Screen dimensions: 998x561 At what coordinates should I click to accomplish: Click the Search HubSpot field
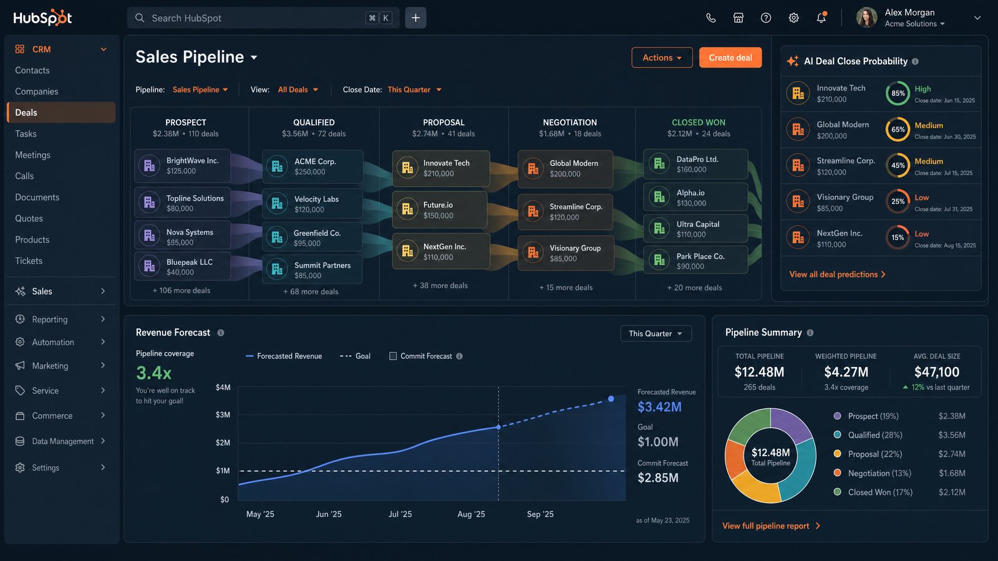[x=263, y=18]
